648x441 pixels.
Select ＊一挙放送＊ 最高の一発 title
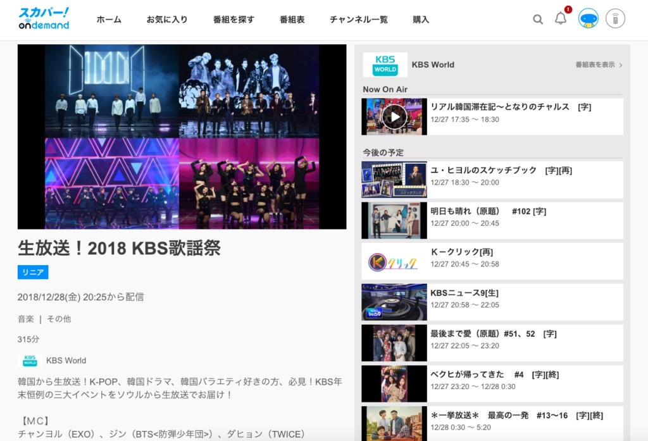click(x=517, y=415)
